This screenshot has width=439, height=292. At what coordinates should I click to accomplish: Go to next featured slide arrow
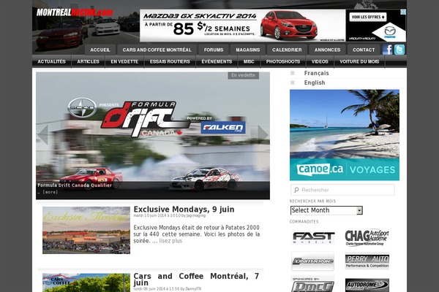tap(263, 134)
